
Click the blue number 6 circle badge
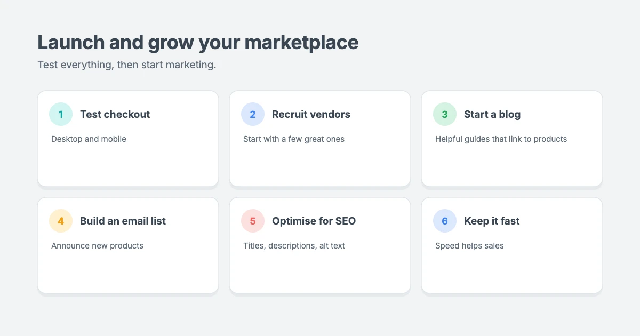[x=445, y=221]
